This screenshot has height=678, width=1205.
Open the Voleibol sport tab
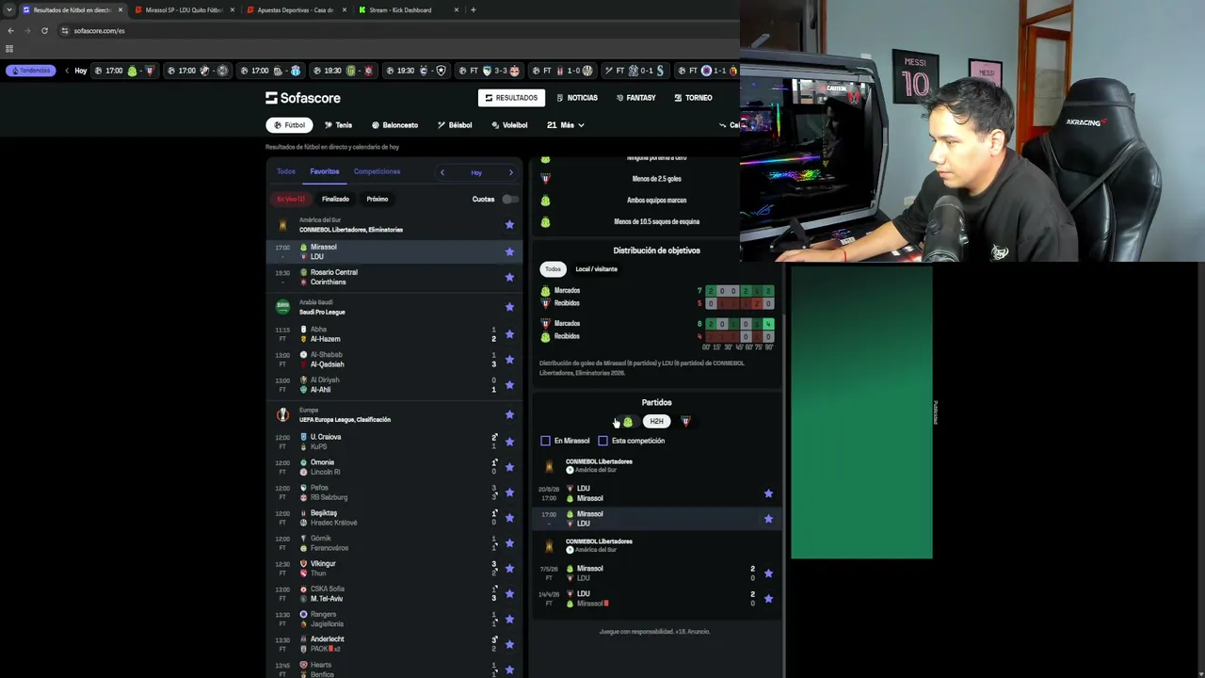509,125
